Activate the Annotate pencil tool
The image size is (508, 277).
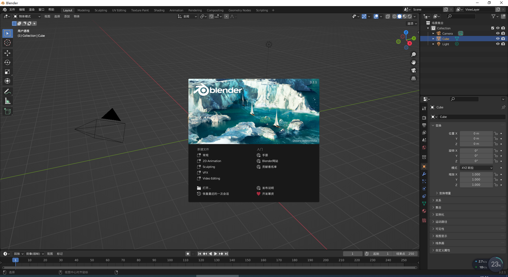point(7,92)
